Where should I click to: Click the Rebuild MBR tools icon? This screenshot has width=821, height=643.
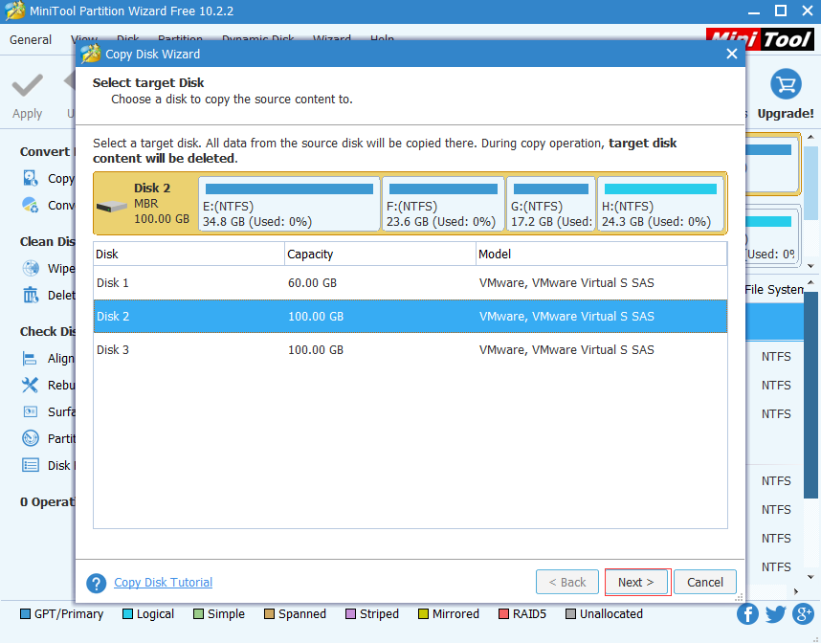[30, 385]
